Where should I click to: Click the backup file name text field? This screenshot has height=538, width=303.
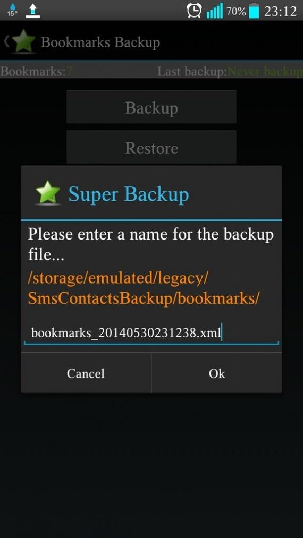(151, 333)
